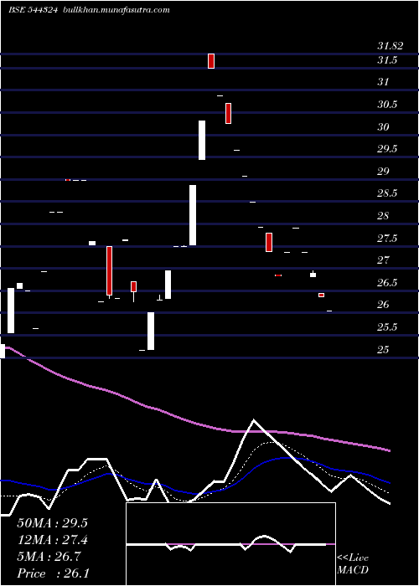The height and width of the screenshot is (586, 419).
Task: Click the long red candle spanning 27.5 to 26.5
Action: point(109,271)
